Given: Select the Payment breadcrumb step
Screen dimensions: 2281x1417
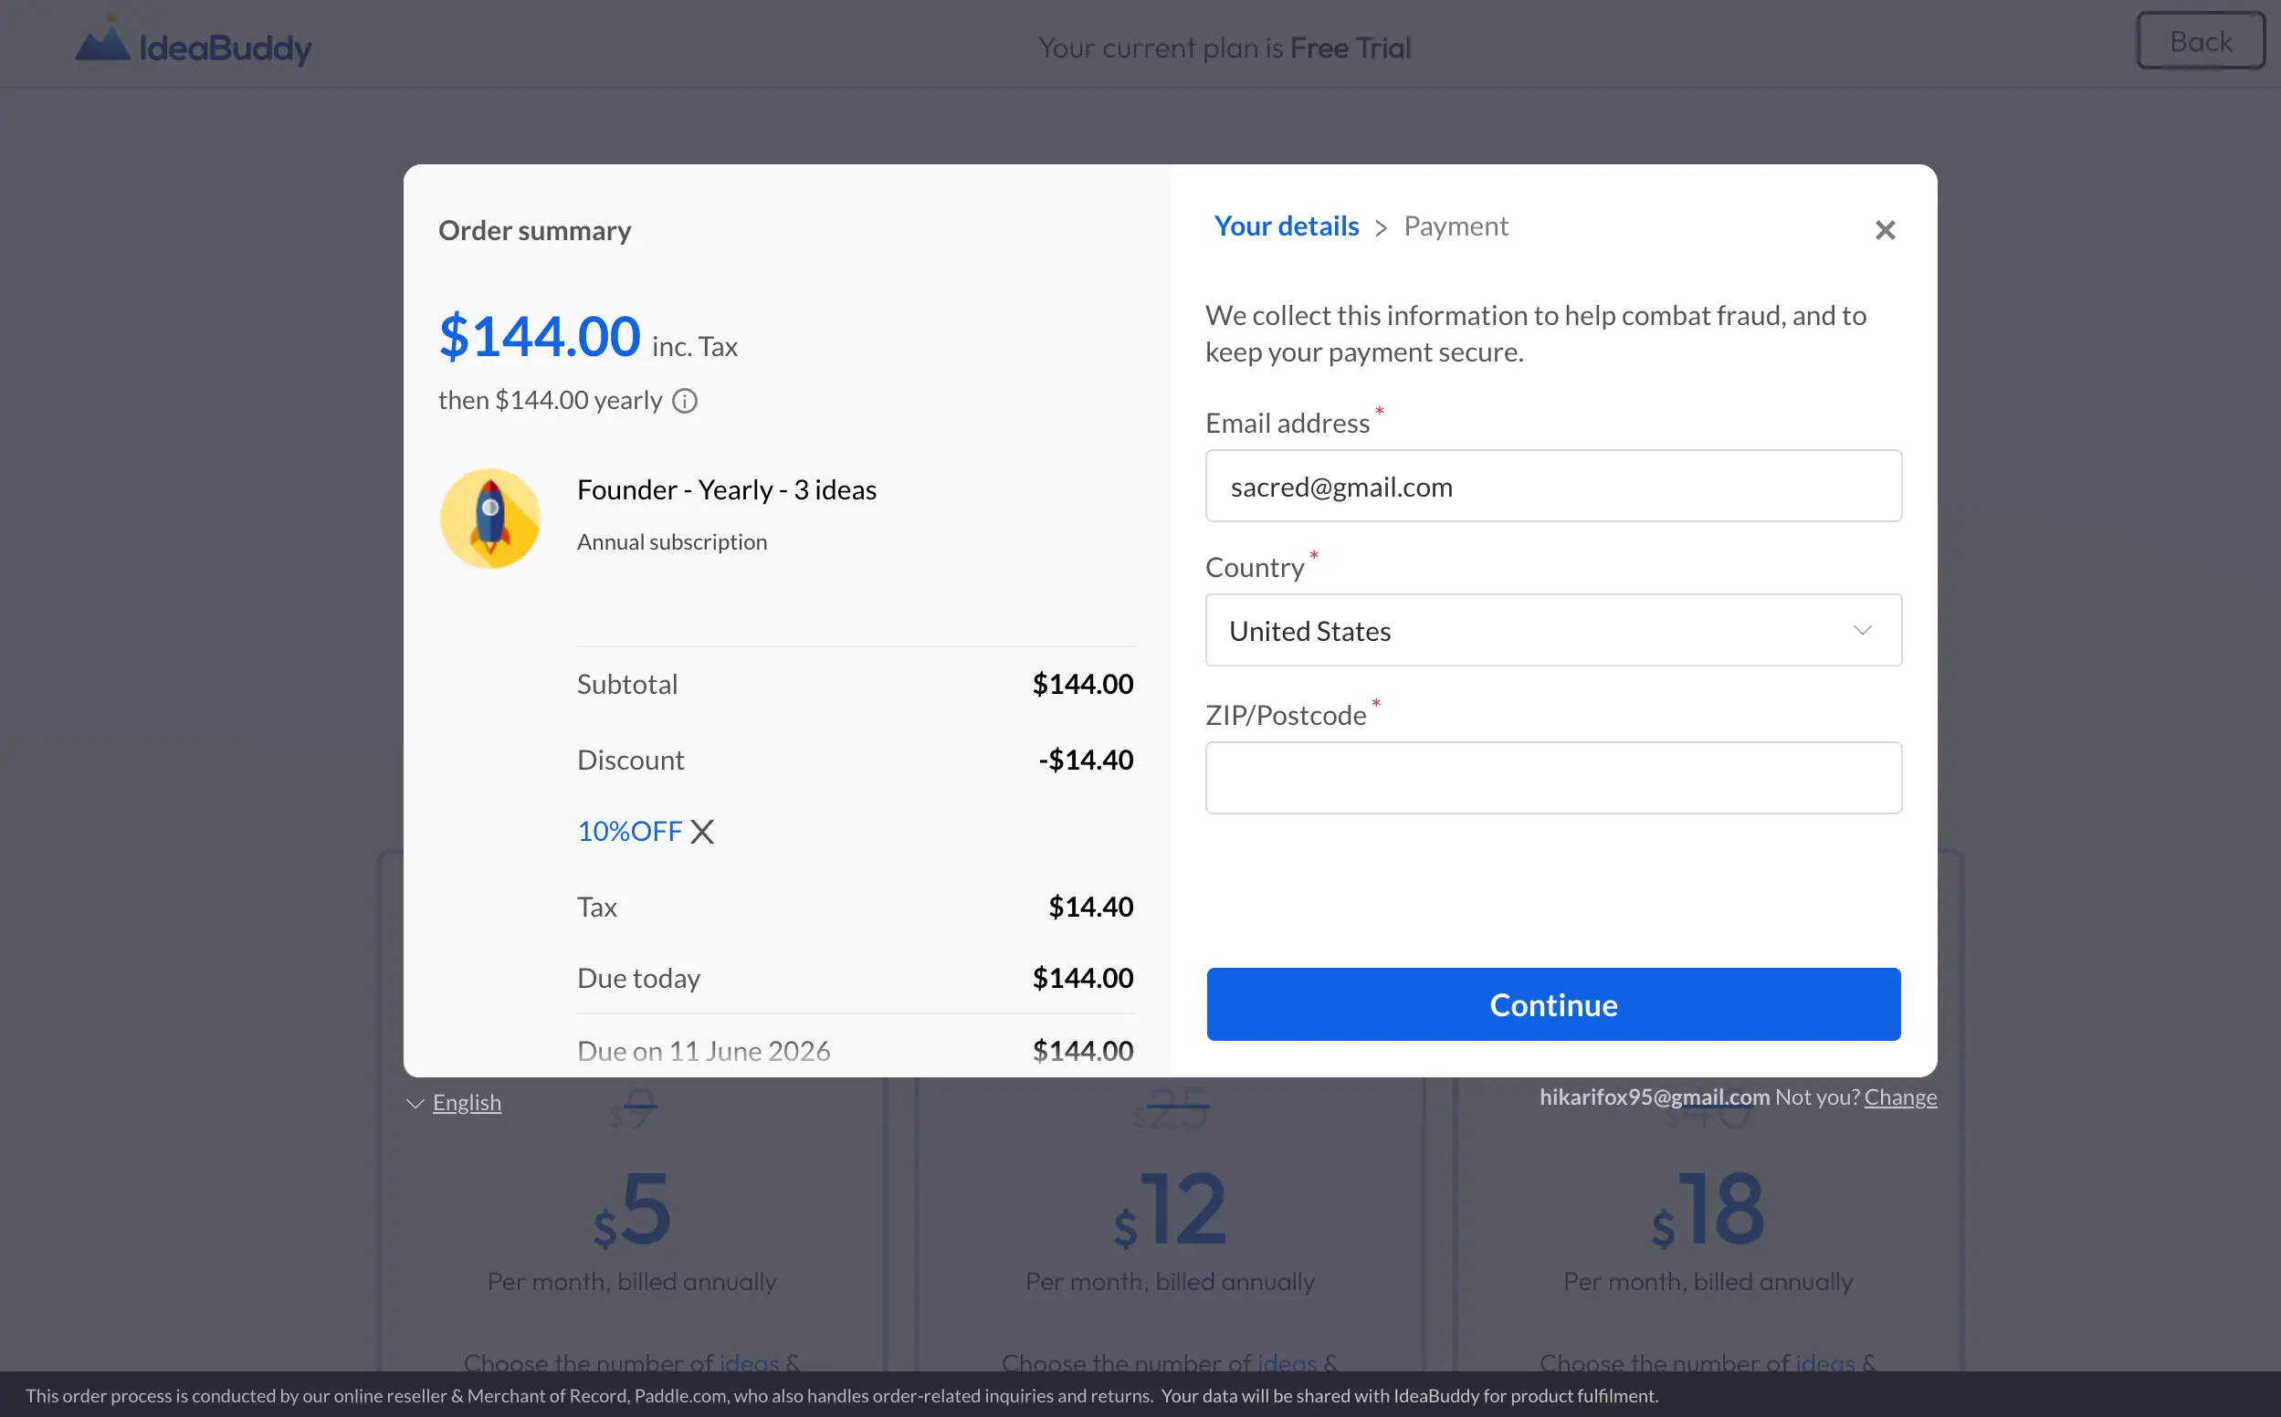Looking at the screenshot, I should tap(1456, 226).
